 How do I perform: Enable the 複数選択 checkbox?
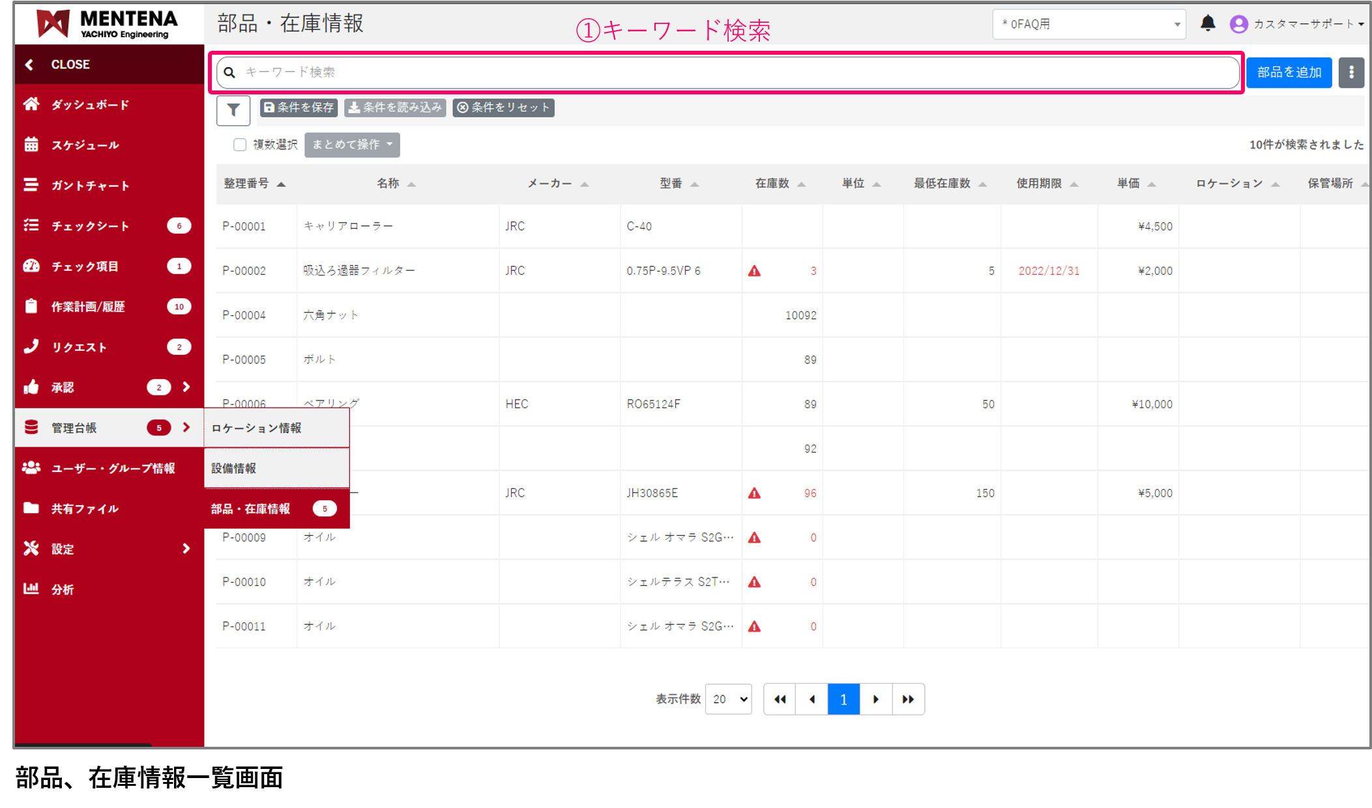click(240, 145)
